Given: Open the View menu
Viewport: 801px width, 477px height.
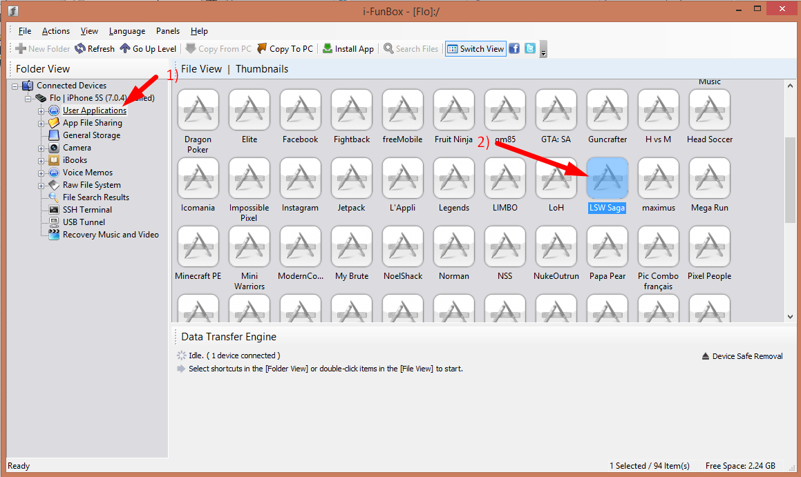Looking at the screenshot, I should 89,31.
